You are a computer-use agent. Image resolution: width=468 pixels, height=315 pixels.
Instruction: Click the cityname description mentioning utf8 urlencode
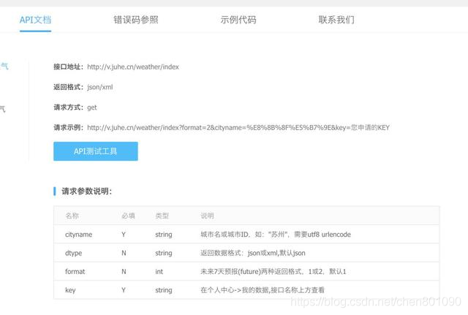pos(276,235)
